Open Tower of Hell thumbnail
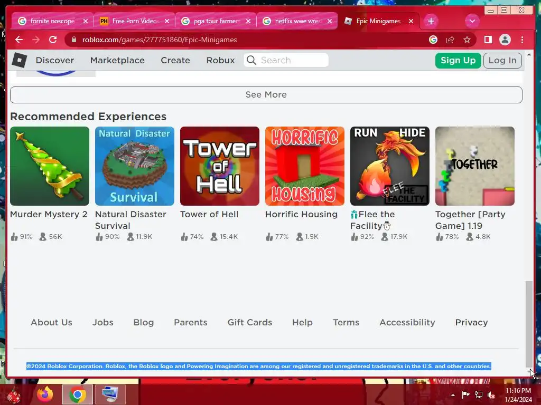This screenshot has width=541, height=405. pos(219,166)
